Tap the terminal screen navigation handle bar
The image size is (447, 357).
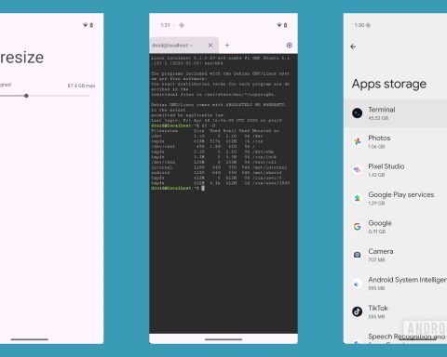pos(223,339)
